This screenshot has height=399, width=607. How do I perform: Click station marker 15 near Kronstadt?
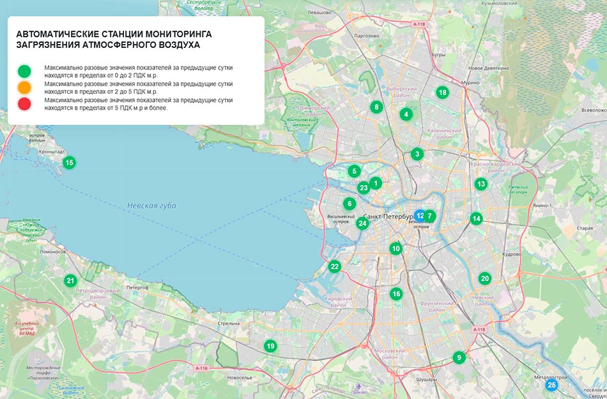69,163
